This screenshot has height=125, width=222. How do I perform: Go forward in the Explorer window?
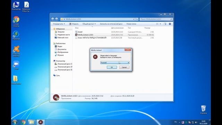tap(57, 19)
